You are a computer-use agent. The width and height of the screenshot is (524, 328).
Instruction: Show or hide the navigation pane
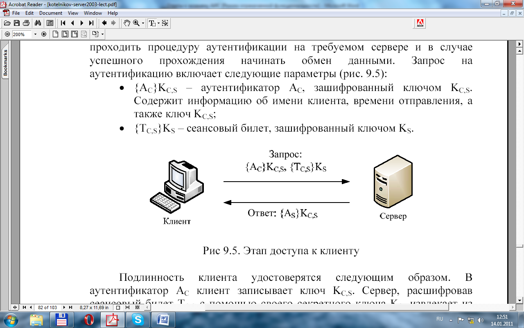[x=50, y=23]
